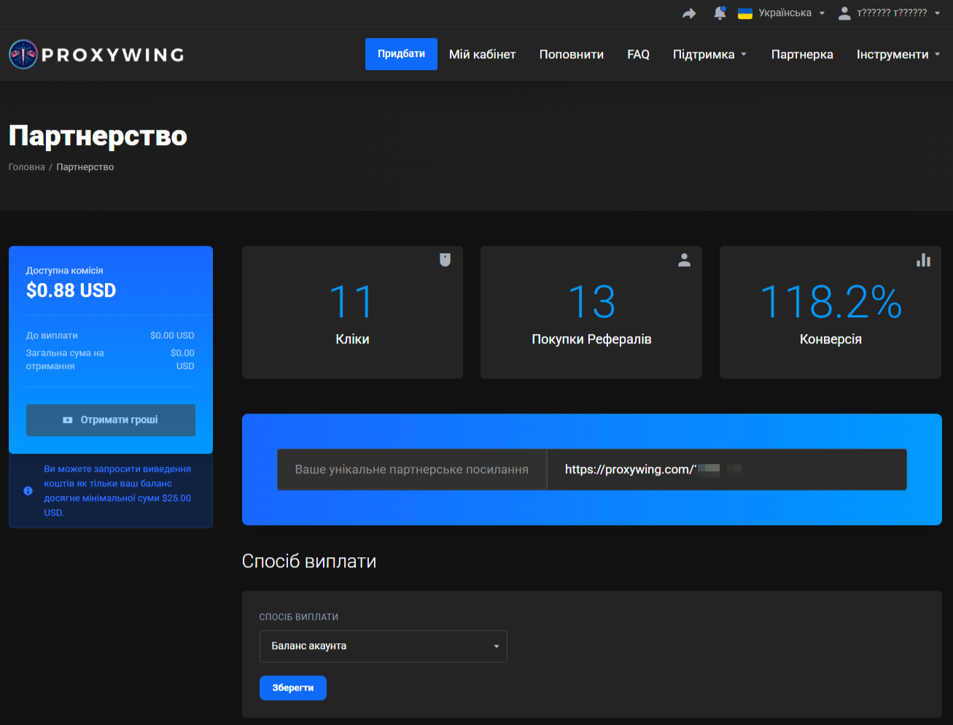953x725 pixels.
Task: Click the Спосіб виплати heading
Action: click(x=309, y=562)
